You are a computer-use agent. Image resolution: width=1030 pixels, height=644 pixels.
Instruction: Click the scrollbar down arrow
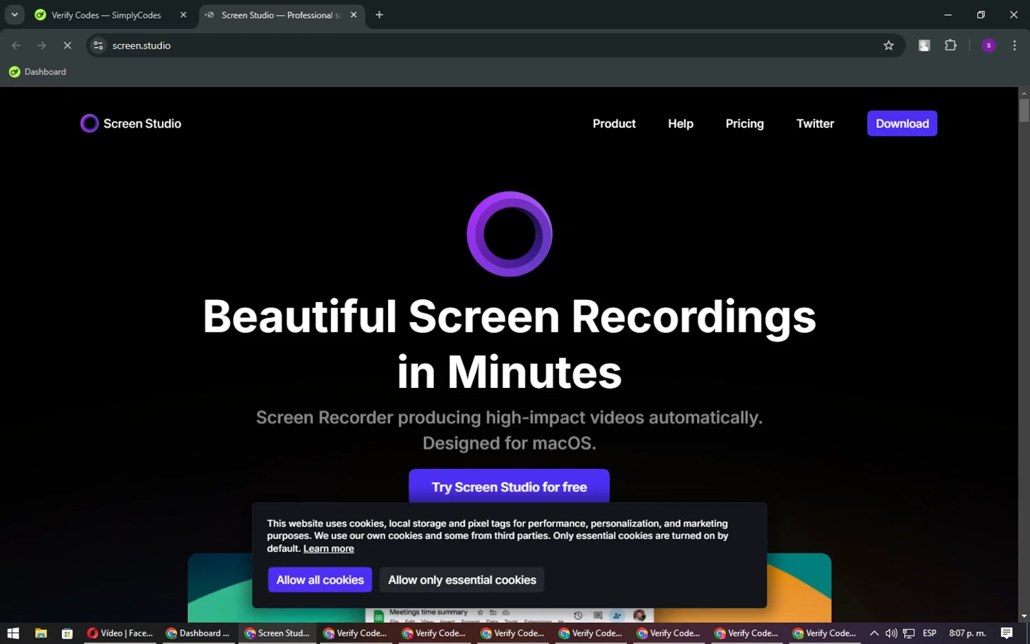tap(1024, 617)
